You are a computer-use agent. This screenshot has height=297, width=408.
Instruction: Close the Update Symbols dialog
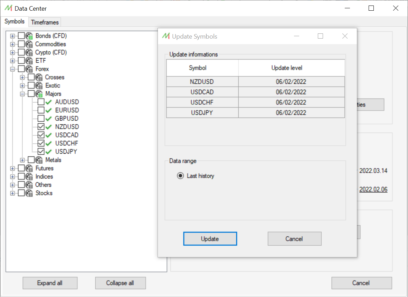coord(345,36)
